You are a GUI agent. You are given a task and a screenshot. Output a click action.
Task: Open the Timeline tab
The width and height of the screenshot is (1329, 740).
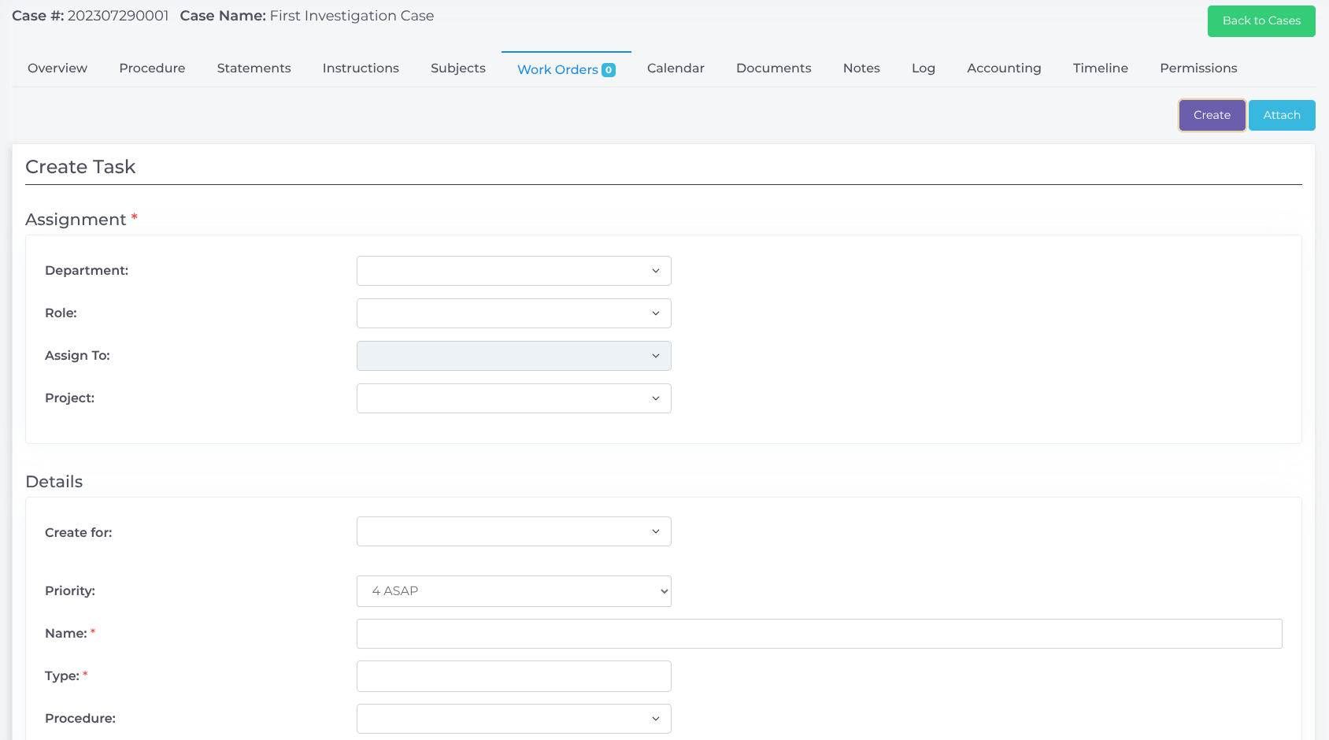1100,68
